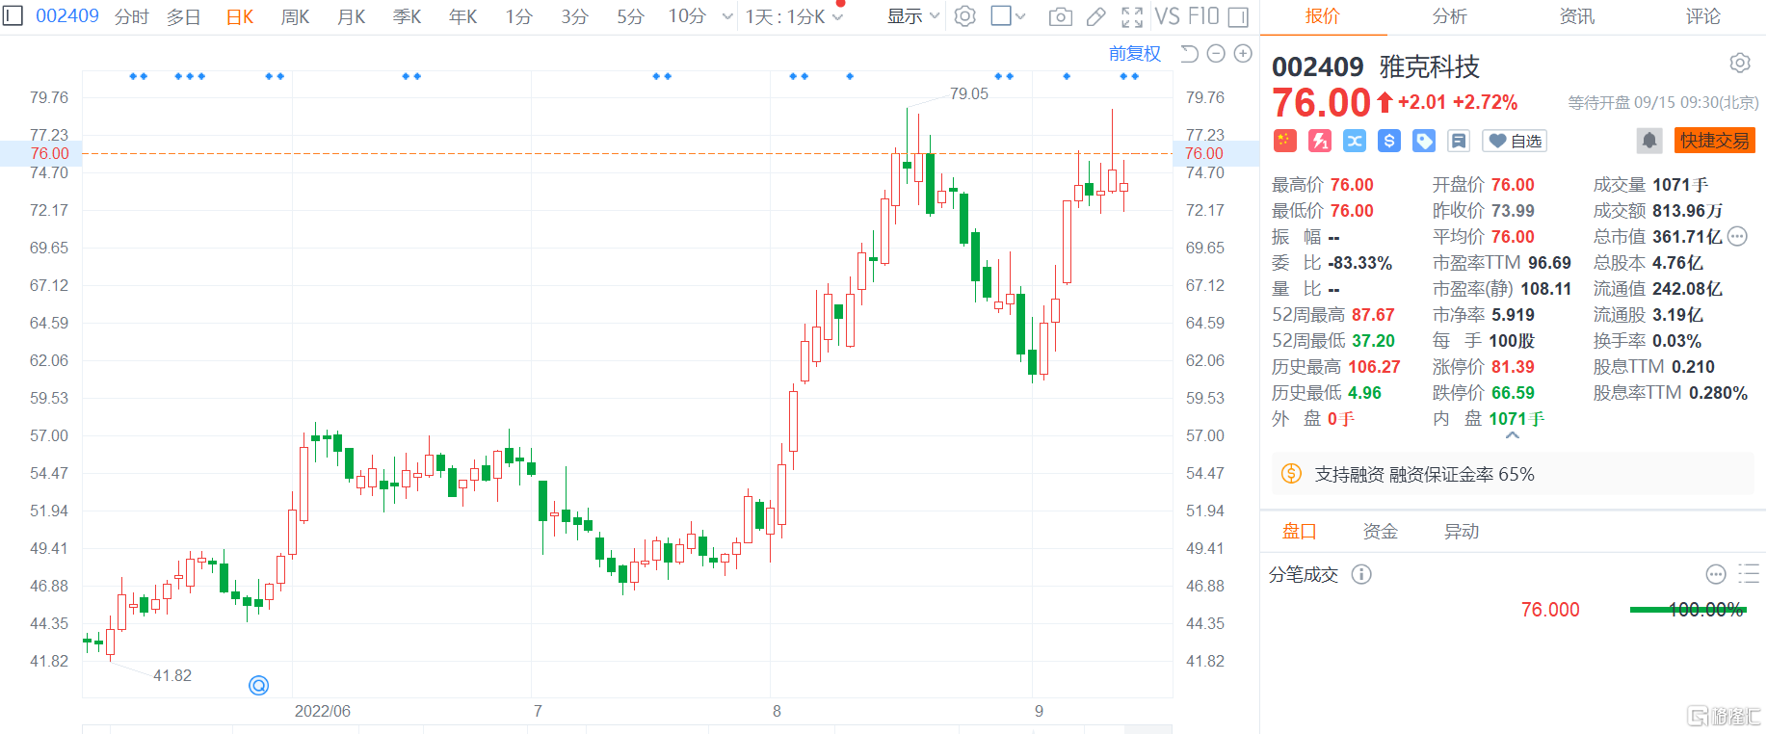Image resolution: width=1767 pixels, height=734 pixels.
Task: Select the 日K chart period
Action: pyautogui.click(x=240, y=16)
